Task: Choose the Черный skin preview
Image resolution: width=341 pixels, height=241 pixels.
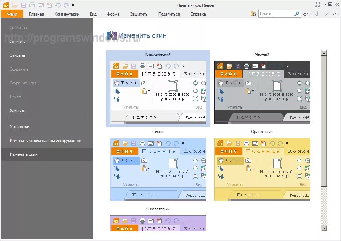Action: click(262, 92)
